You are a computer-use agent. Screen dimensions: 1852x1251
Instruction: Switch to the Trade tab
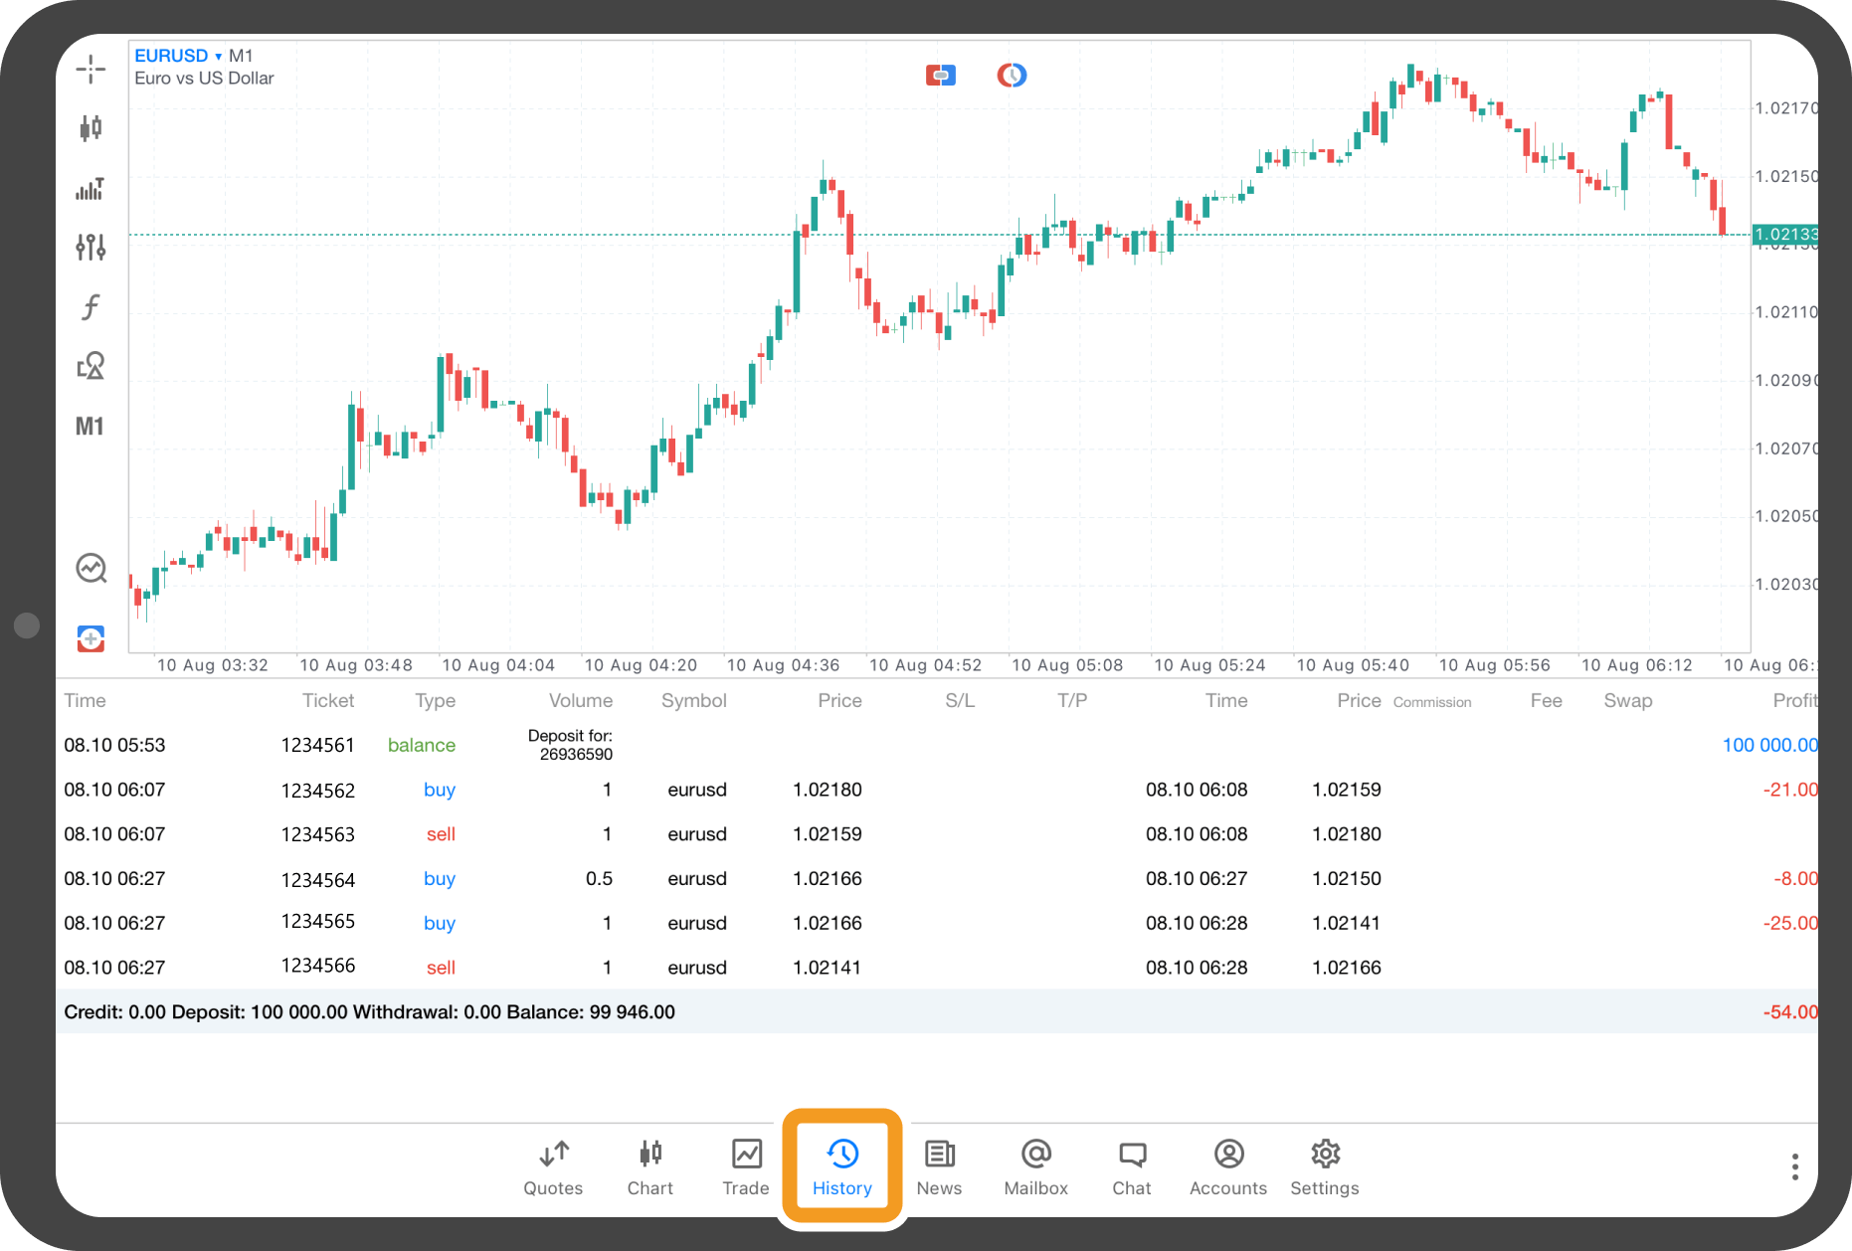[746, 1167]
